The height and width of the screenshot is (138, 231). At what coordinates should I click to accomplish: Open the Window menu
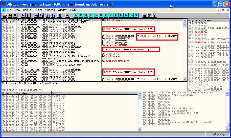point(62,10)
